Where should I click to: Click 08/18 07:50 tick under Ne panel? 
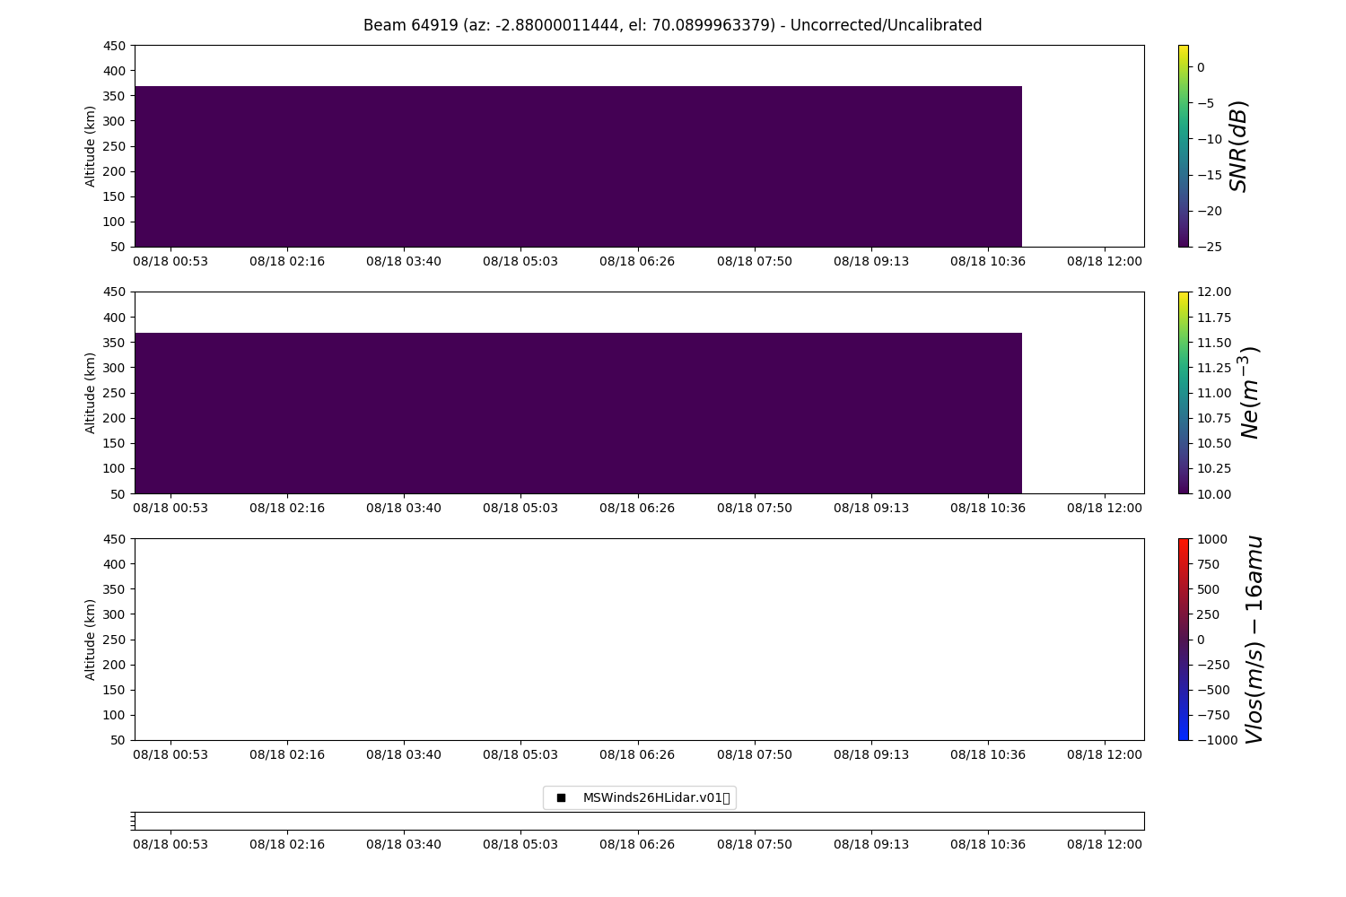(755, 508)
